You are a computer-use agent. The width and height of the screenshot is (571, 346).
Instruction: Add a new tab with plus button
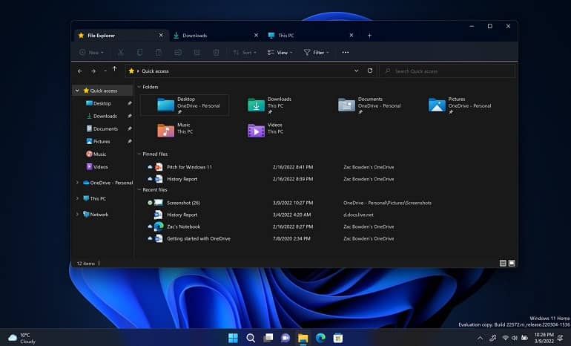pyautogui.click(x=369, y=36)
